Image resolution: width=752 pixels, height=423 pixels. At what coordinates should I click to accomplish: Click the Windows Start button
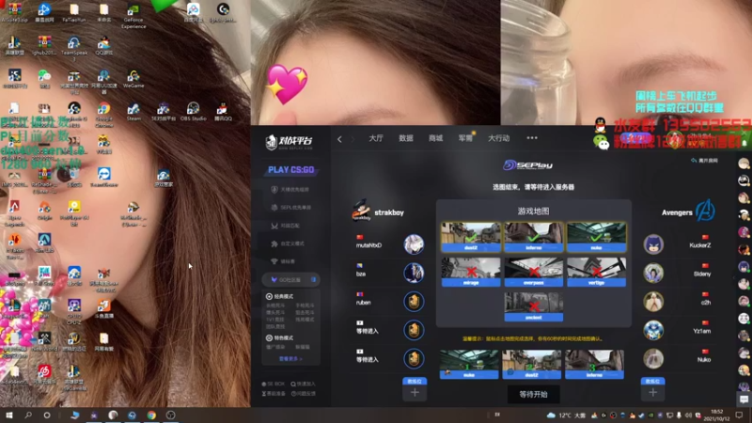(8, 415)
